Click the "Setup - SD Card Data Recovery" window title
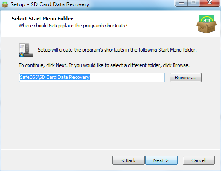The height and width of the screenshot is (171, 221). click(x=50, y=4)
